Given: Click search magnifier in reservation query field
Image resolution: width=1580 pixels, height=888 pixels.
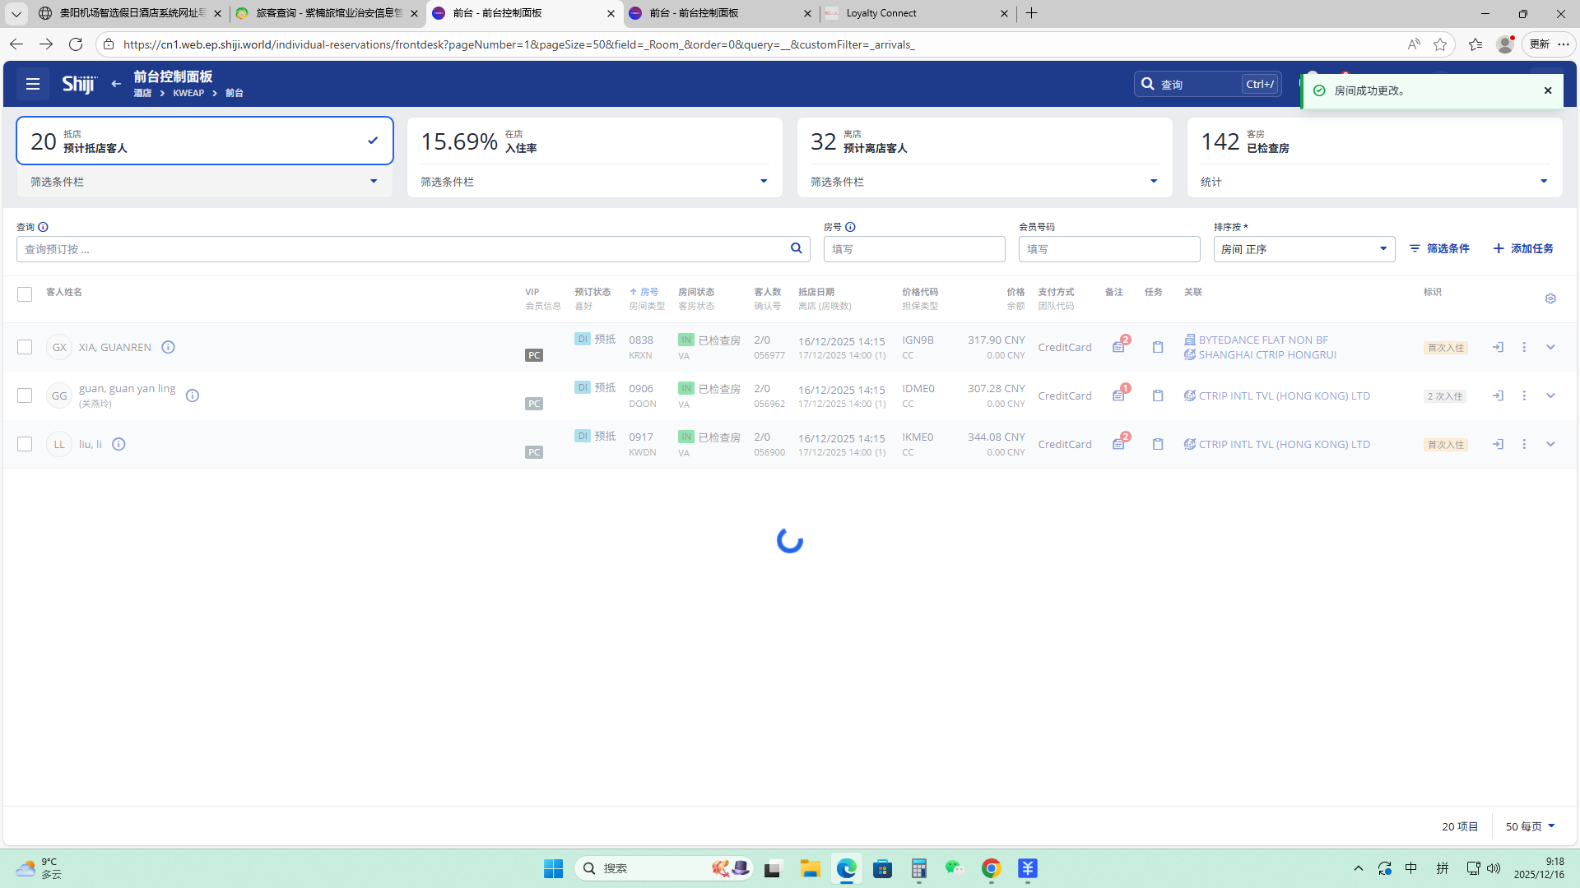Looking at the screenshot, I should pos(796,248).
